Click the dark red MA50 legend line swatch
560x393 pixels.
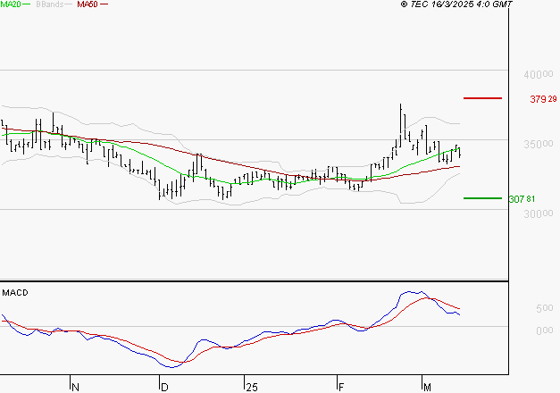pyautogui.click(x=103, y=5)
